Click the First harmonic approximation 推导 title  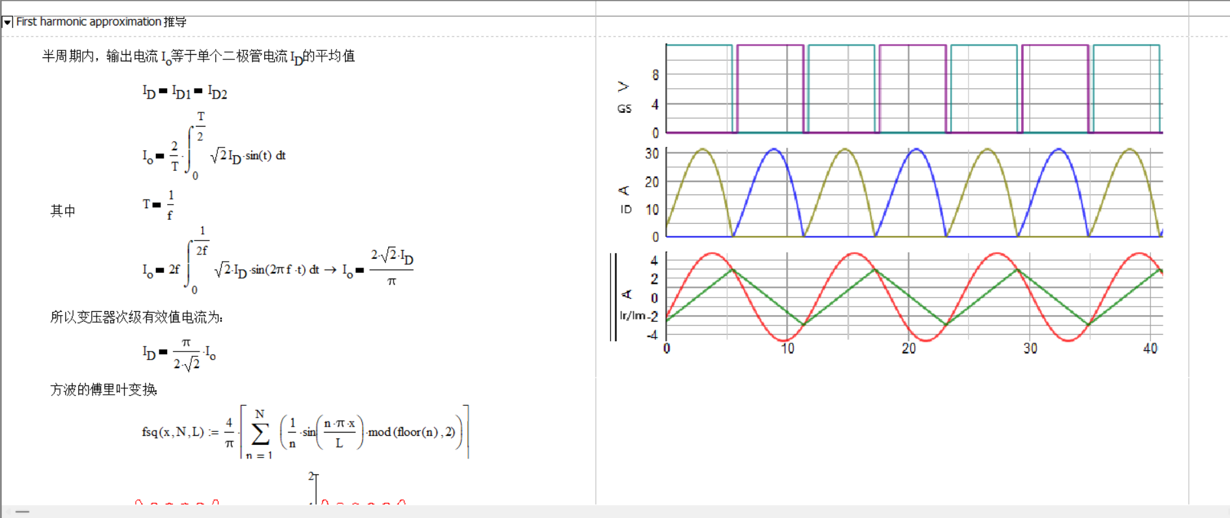[101, 22]
